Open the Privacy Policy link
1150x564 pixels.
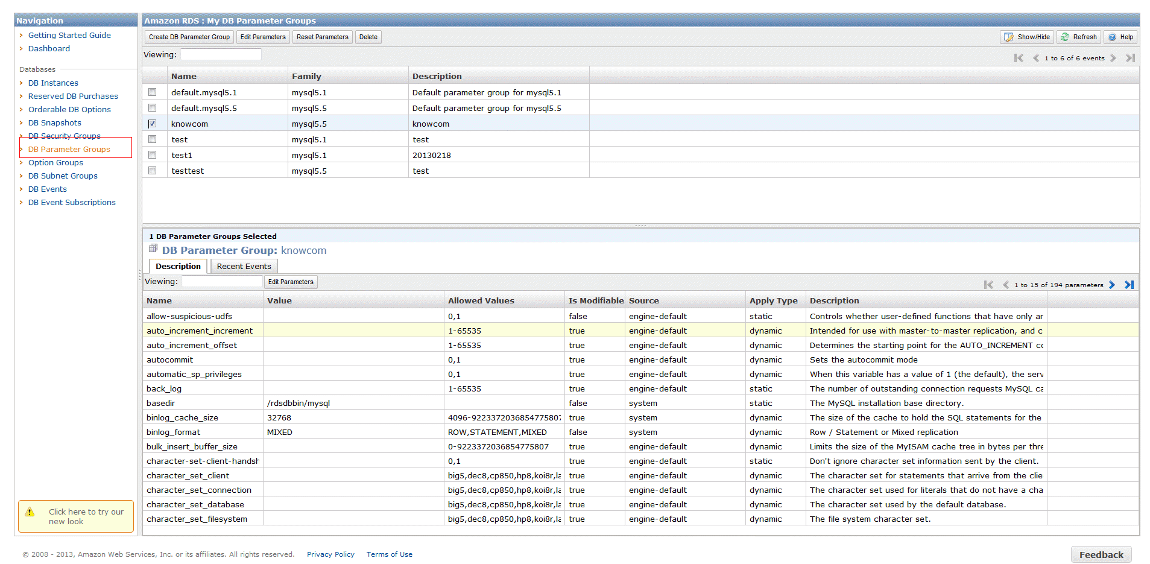[x=330, y=554]
